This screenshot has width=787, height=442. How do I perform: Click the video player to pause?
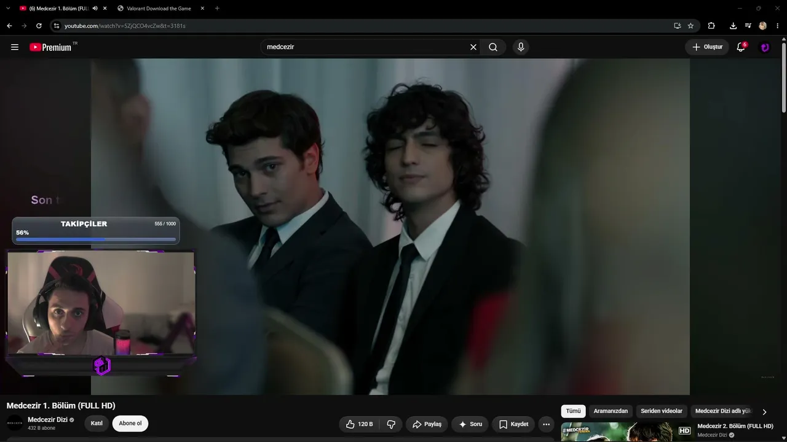390,227
